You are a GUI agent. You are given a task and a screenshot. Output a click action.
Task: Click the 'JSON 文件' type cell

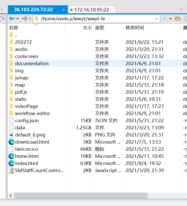tap(106, 121)
